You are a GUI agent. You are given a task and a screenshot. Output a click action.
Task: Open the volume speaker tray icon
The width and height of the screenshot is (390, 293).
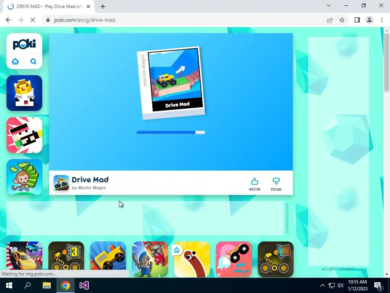(x=340, y=285)
